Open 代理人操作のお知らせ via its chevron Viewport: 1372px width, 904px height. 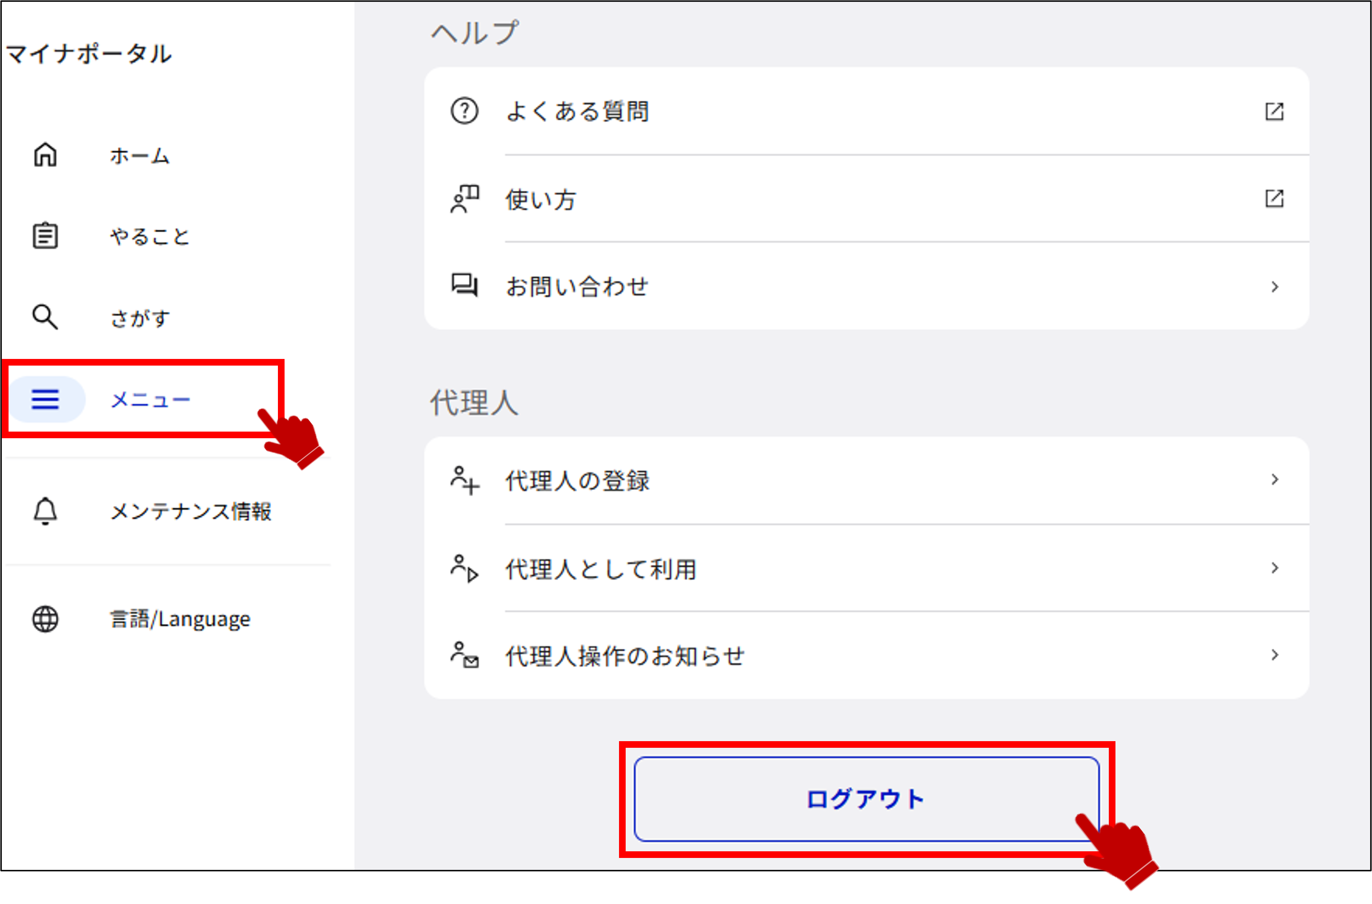click(x=1275, y=655)
